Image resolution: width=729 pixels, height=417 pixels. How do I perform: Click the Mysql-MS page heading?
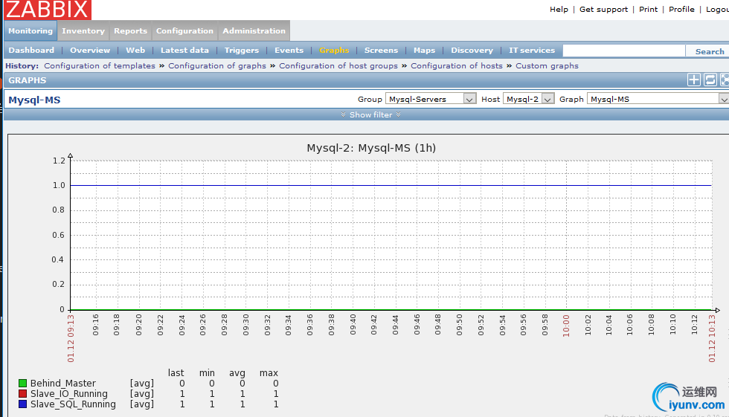(34, 100)
